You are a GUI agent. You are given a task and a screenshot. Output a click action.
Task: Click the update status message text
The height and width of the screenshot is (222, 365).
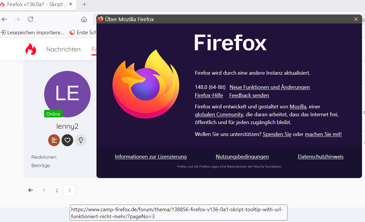pyautogui.click(x=253, y=73)
